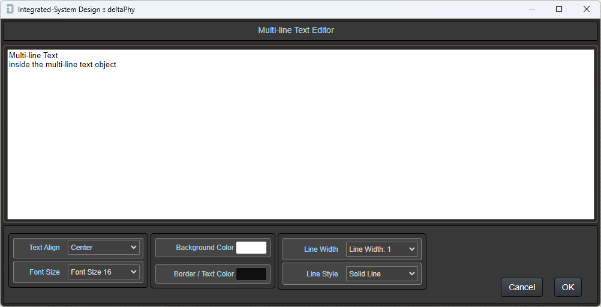Image resolution: width=601 pixels, height=307 pixels.
Task: Click the deltaPhy app icon in title bar
Action: point(10,9)
